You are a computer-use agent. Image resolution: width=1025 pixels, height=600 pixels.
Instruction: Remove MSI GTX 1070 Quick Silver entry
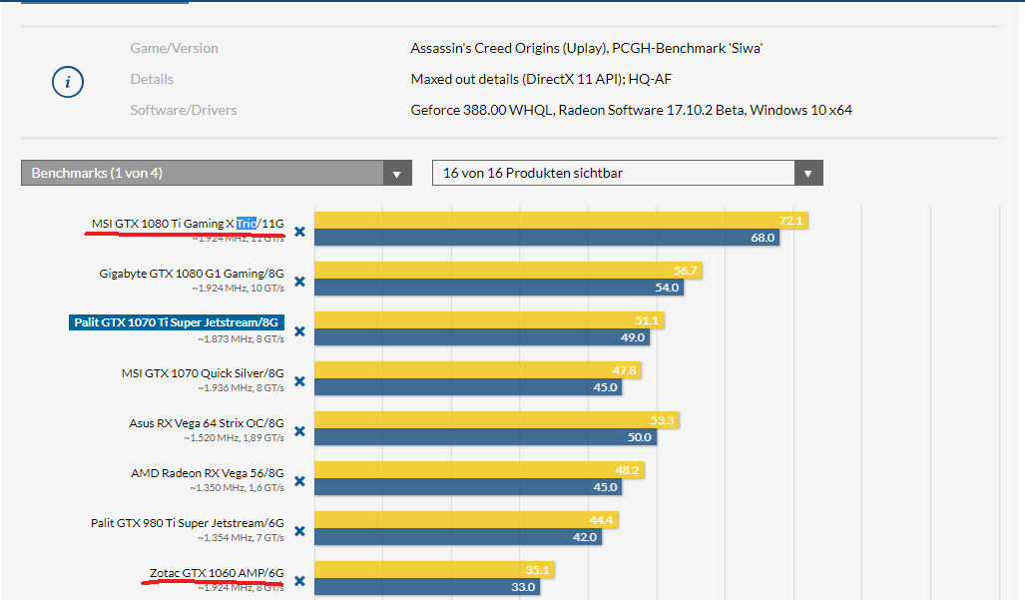[299, 381]
